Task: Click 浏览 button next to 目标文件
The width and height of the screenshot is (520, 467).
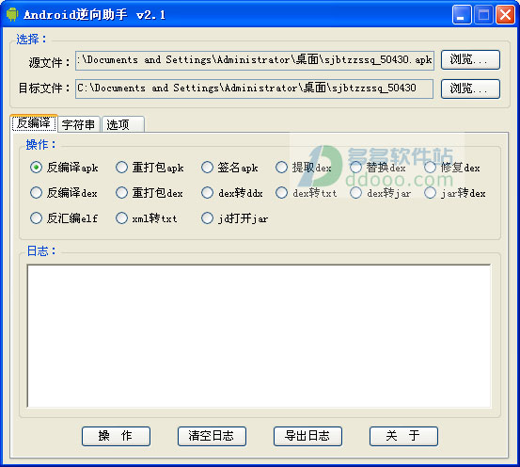Action: (470, 89)
